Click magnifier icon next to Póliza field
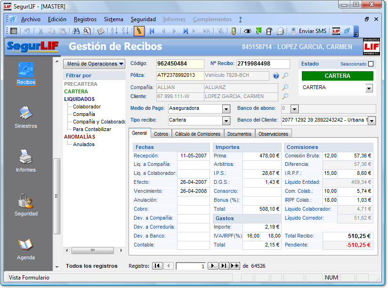Viewport: 388px width, 288px height. click(x=285, y=76)
